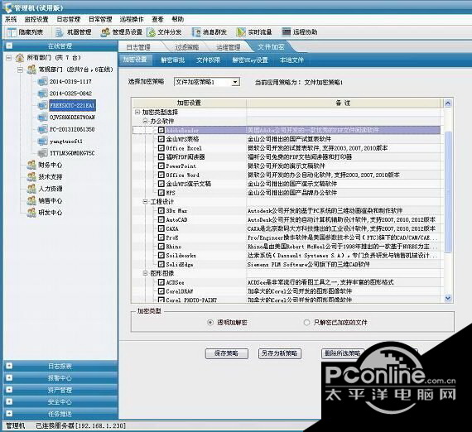Screen dimensions: 472x432
Task: Click the 删除所选策略 button
Action: [x=343, y=353]
